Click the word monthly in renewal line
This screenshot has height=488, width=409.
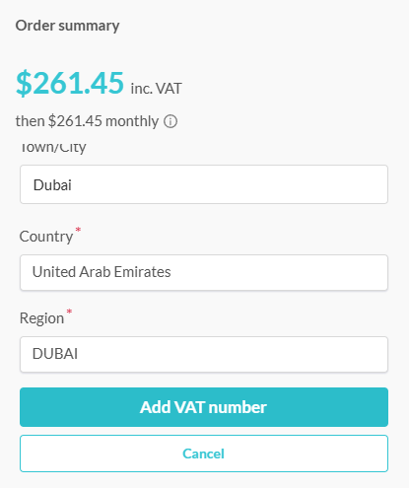click(132, 121)
